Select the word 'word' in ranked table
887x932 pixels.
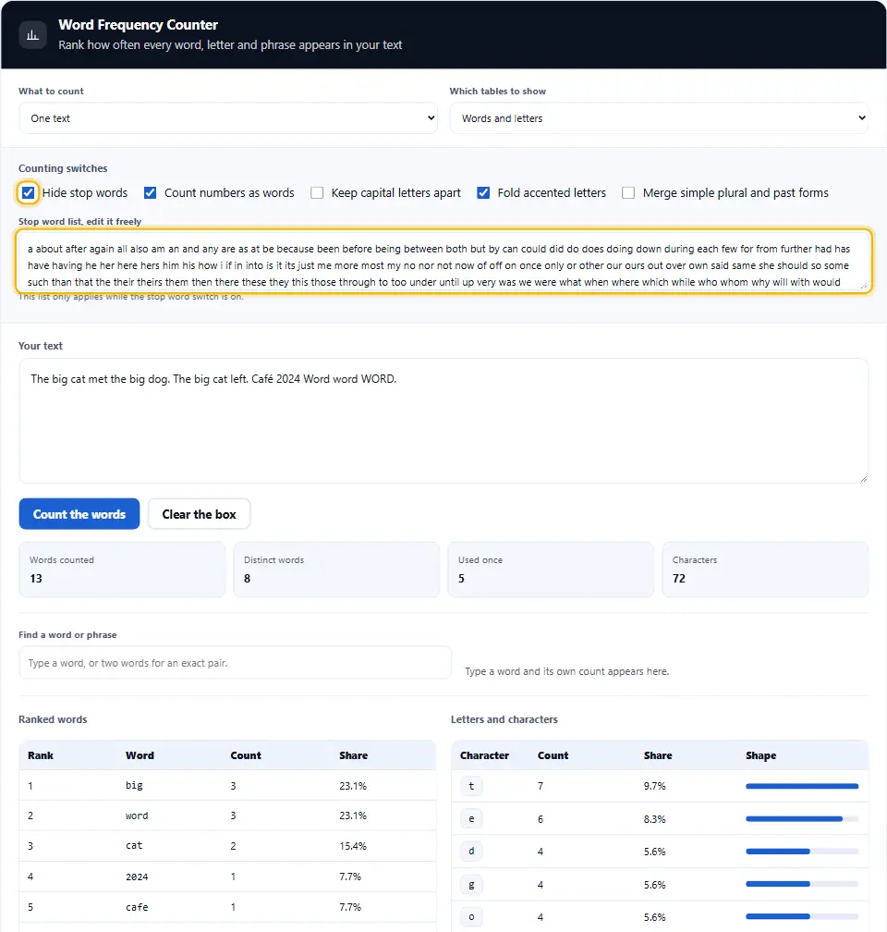[137, 816]
